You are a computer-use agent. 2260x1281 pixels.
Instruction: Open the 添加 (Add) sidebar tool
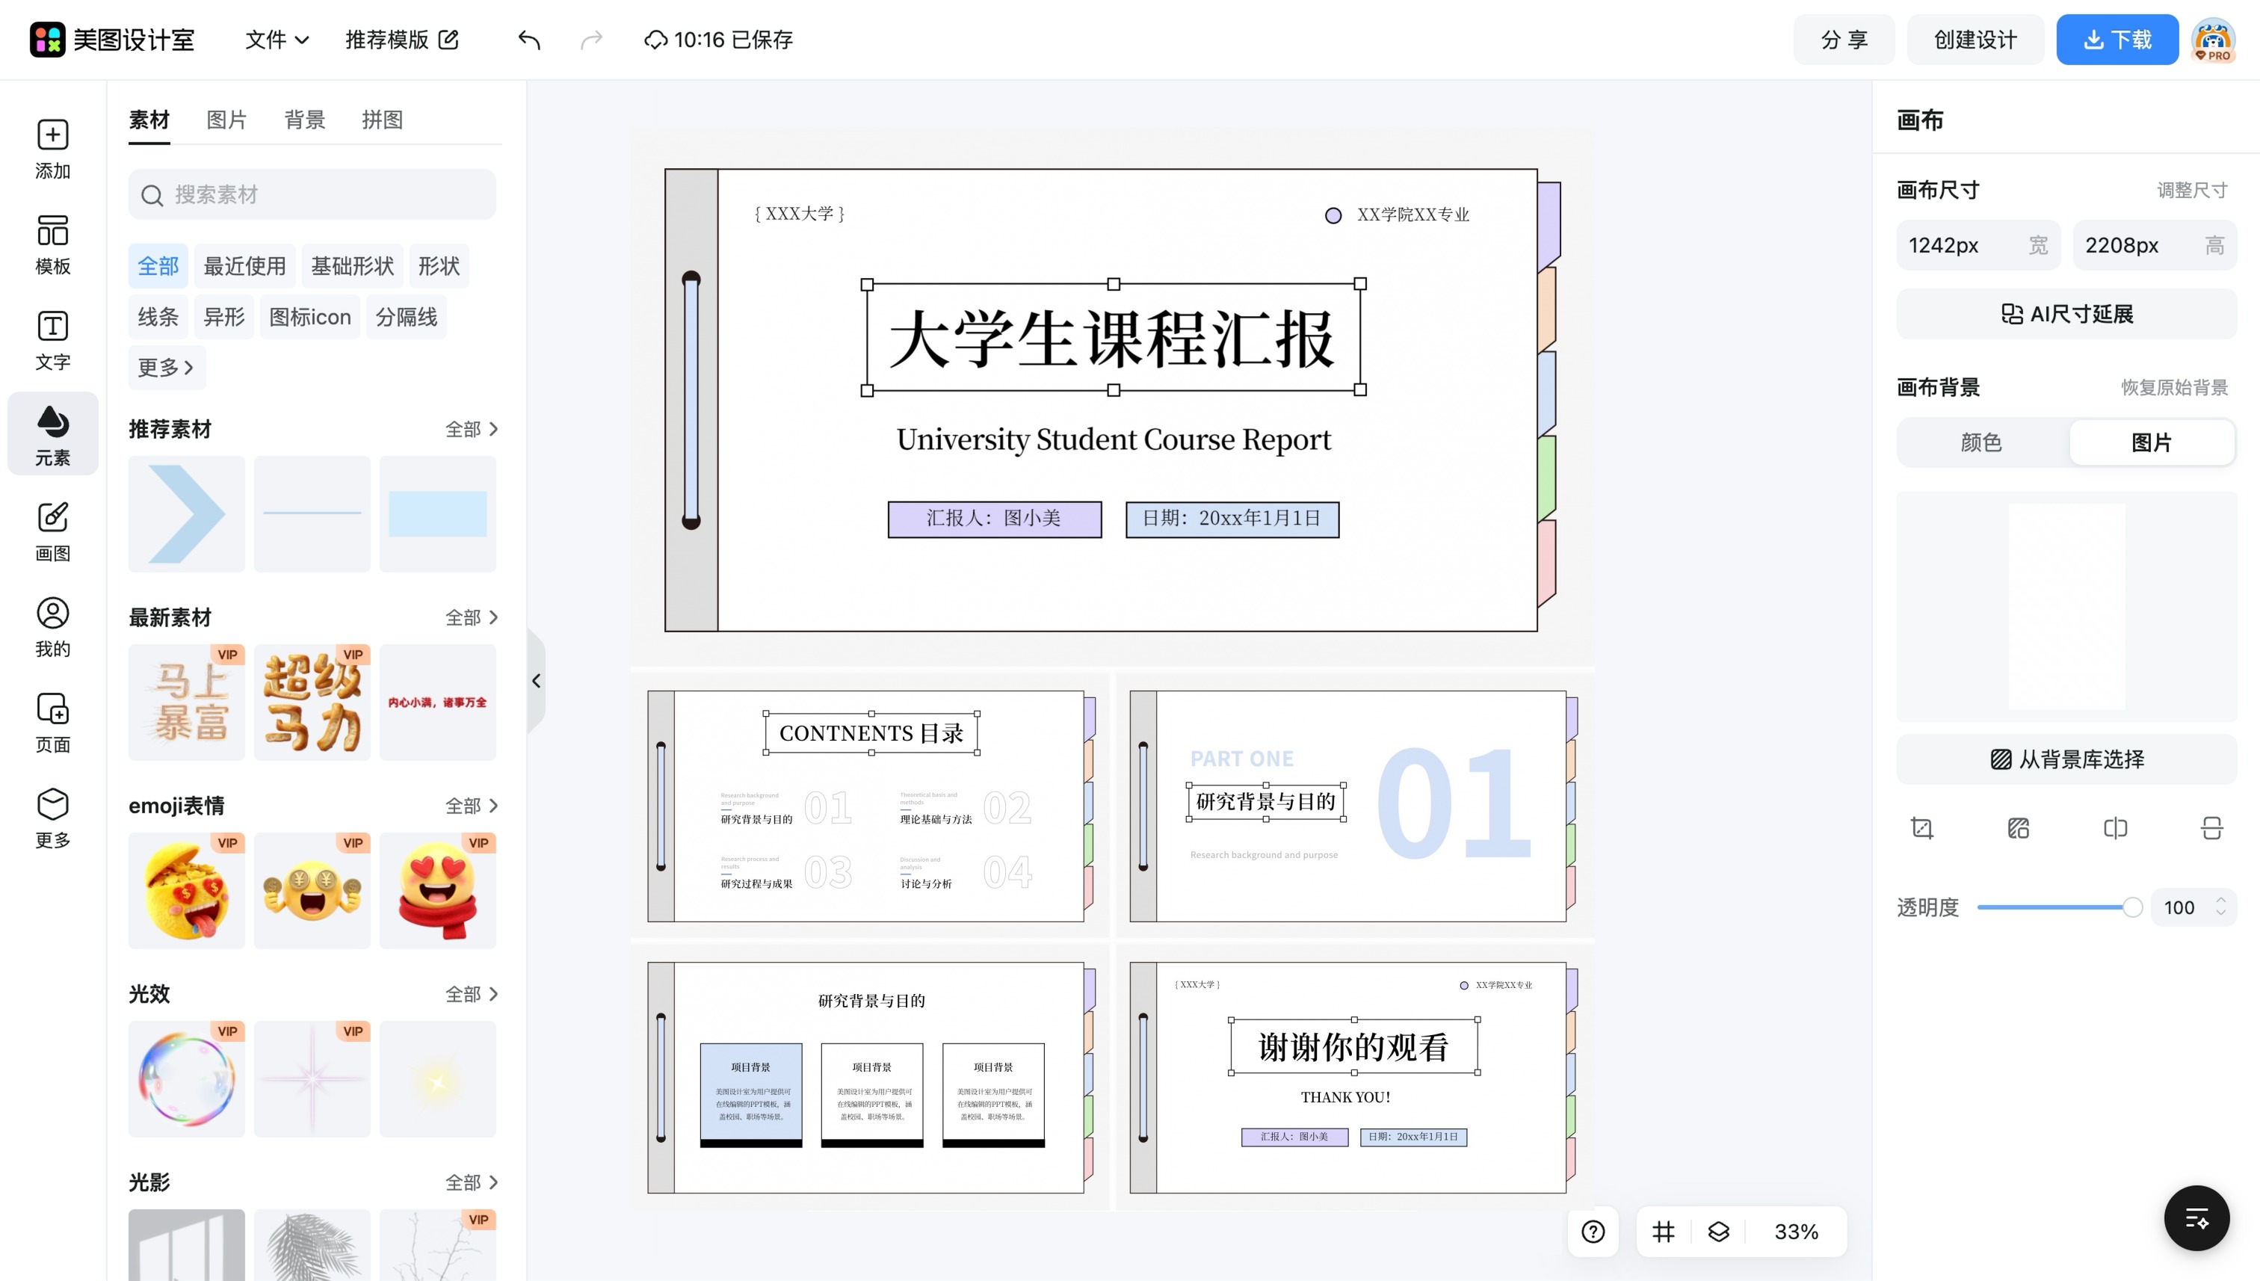tap(53, 148)
